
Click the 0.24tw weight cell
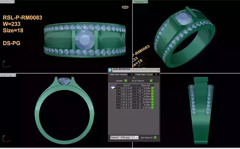(147, 91)
